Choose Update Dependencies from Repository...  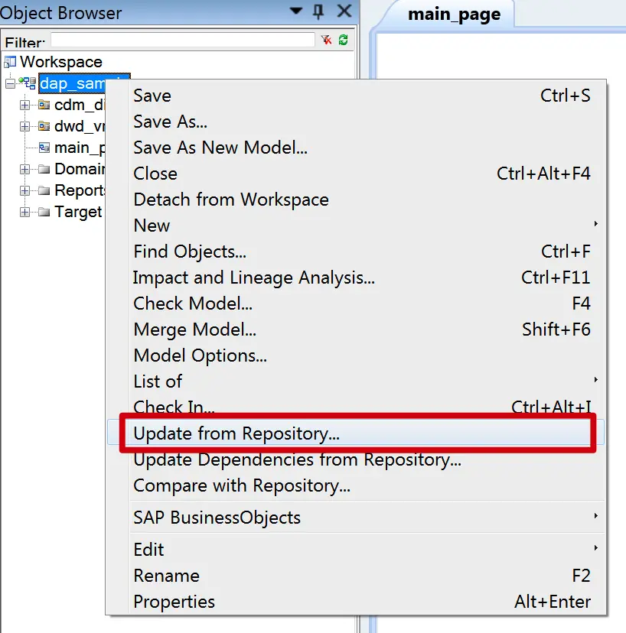[356, 459]
